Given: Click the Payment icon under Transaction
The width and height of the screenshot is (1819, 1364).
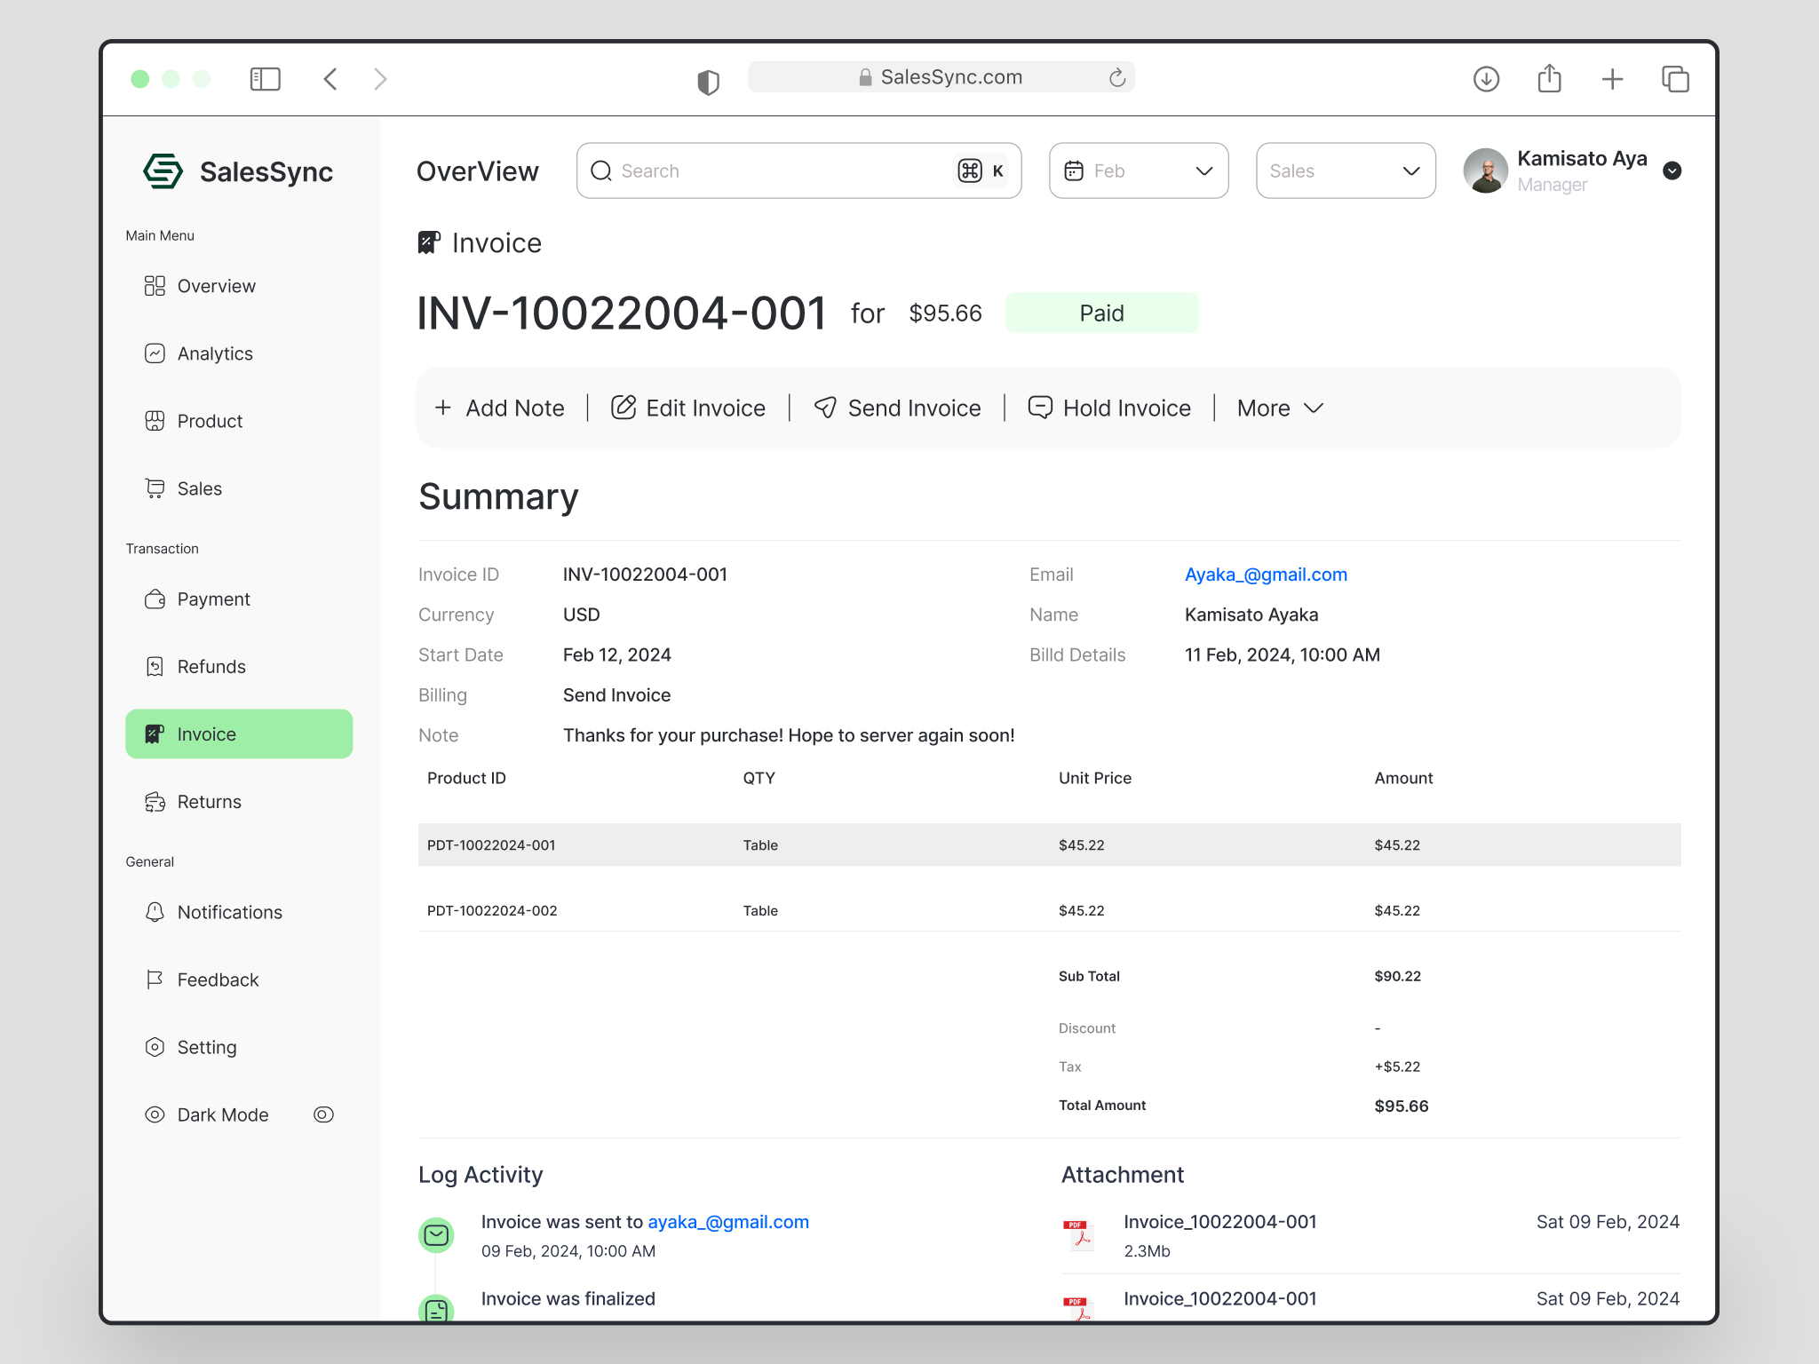Looking at the screenshot, I should [155, 599].
